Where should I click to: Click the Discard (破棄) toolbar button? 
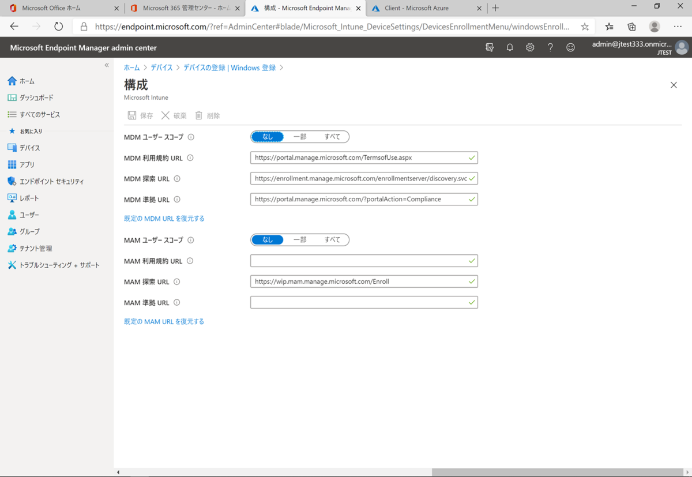tap(174, 116)
